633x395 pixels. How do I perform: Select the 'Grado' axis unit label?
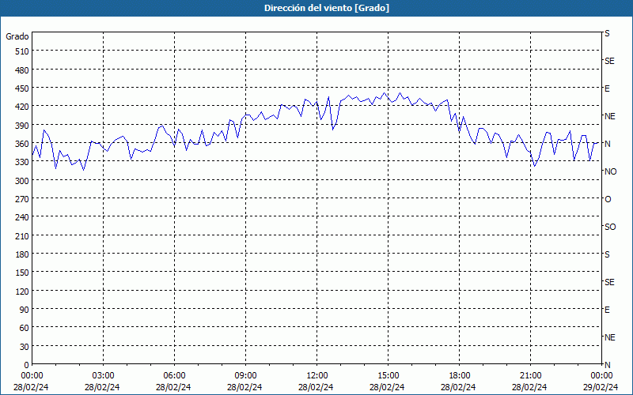(17, 36)
